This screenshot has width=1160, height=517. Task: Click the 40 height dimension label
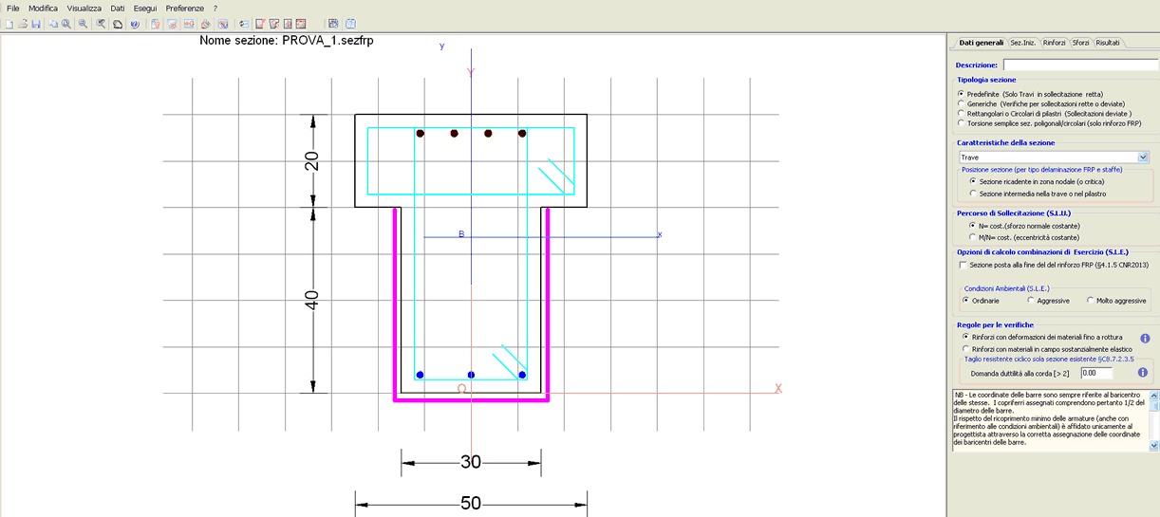click(311, 300)
